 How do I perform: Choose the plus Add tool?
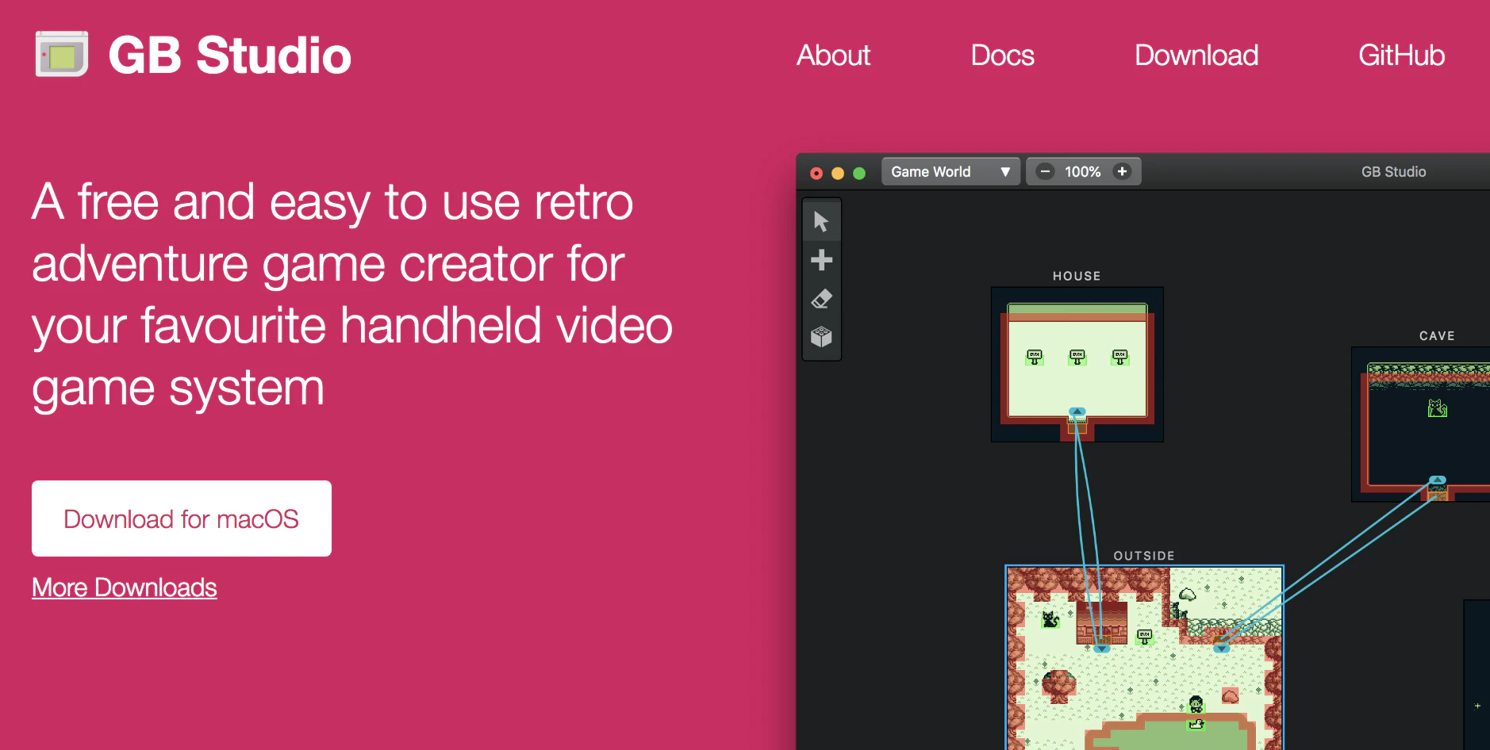[821, 260]
